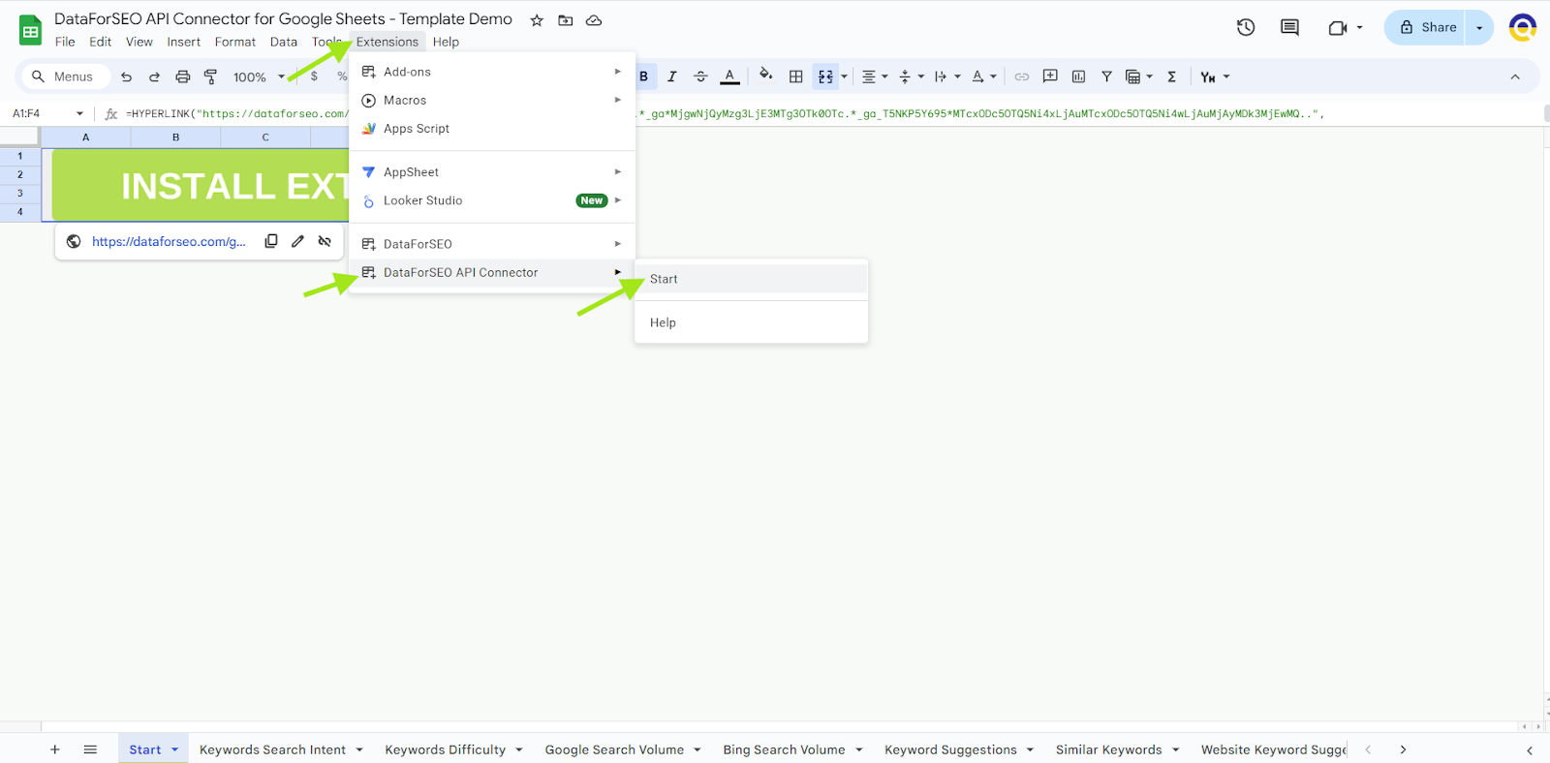The height and width of the screenshot is (763, 1550).
Task: Start a Meet call camera icon
Action: (x=1338, y=27)
